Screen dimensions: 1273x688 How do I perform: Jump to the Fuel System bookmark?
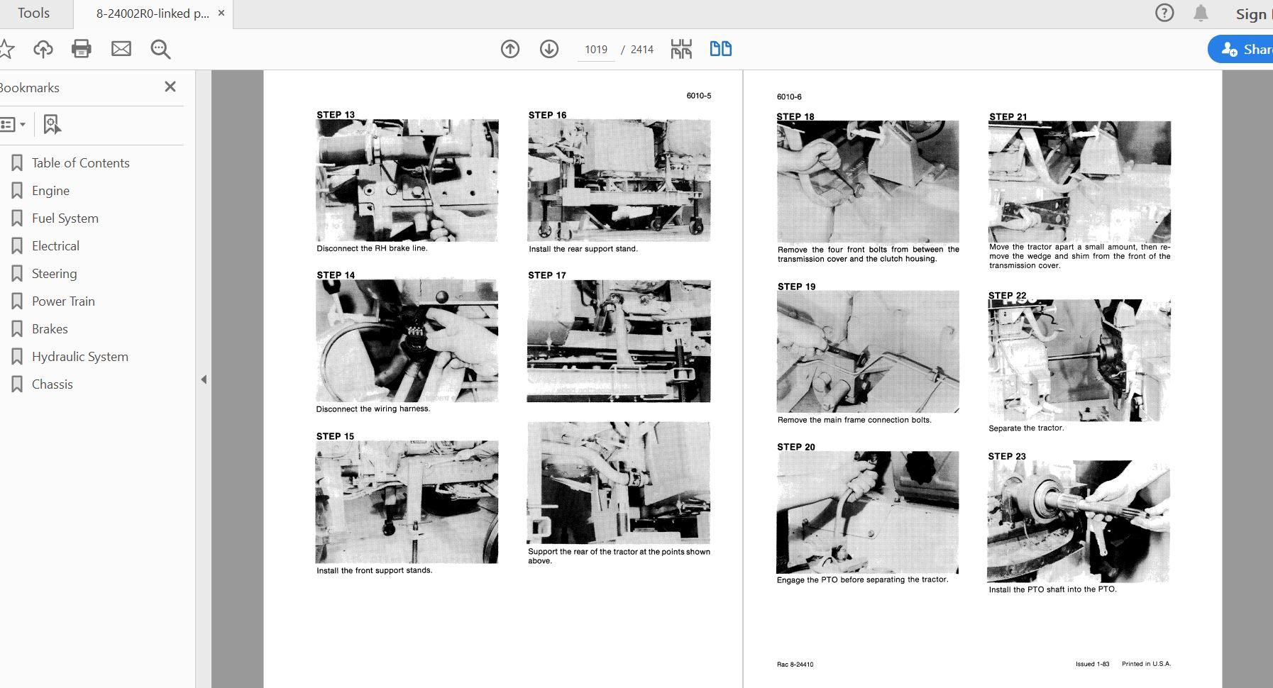65,218
